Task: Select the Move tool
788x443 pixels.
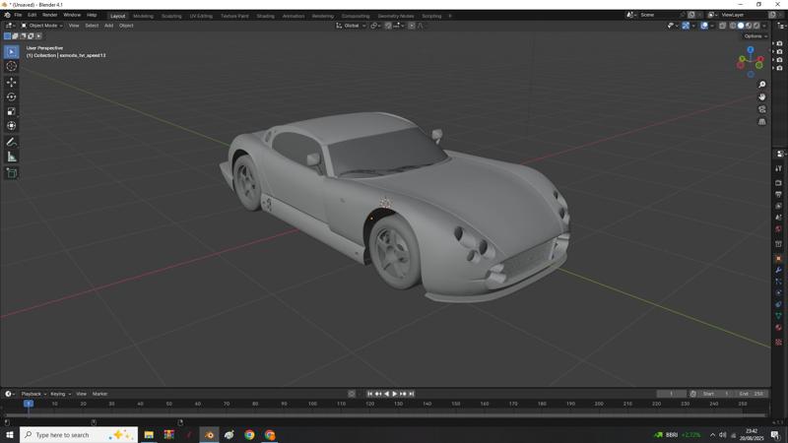Action: tap(12, 83)
